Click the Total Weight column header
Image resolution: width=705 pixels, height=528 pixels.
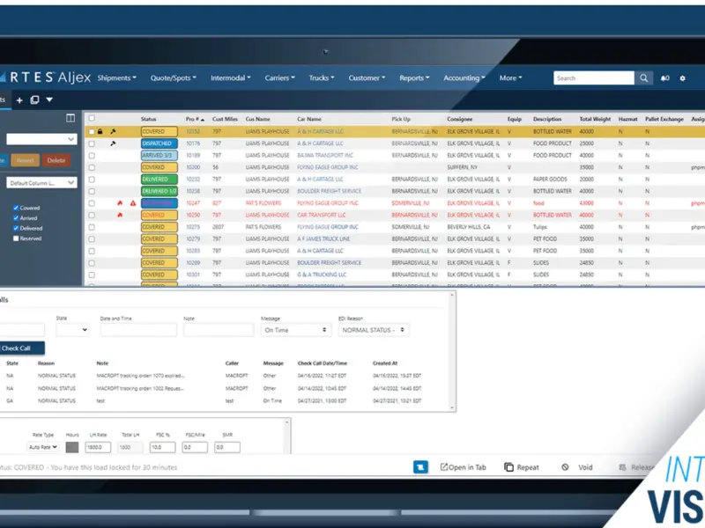(595, 120)
